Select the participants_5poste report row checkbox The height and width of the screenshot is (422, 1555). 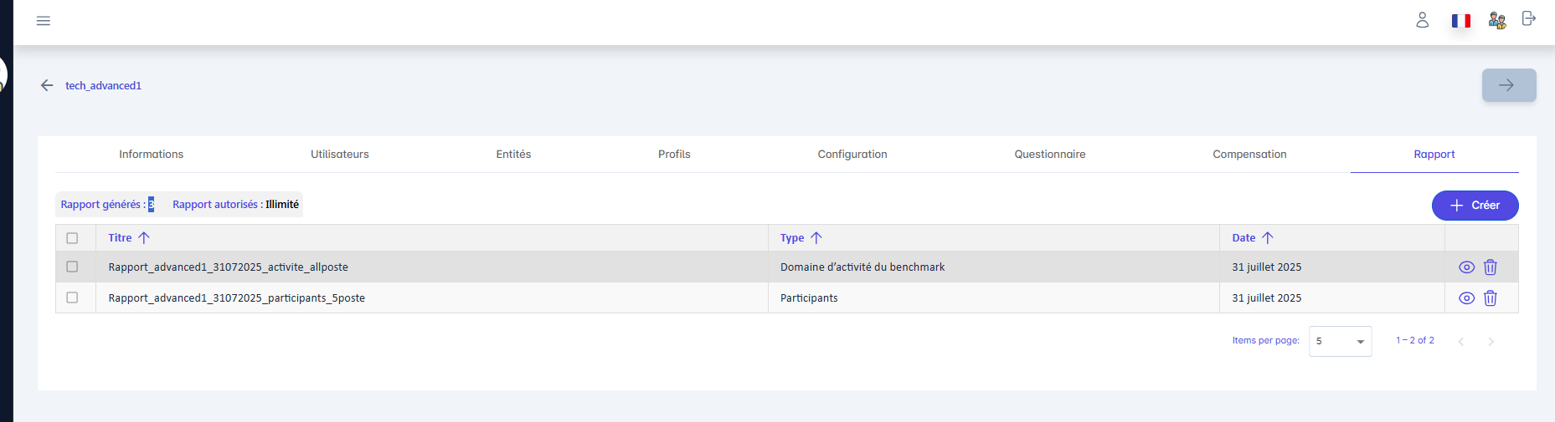72,297
